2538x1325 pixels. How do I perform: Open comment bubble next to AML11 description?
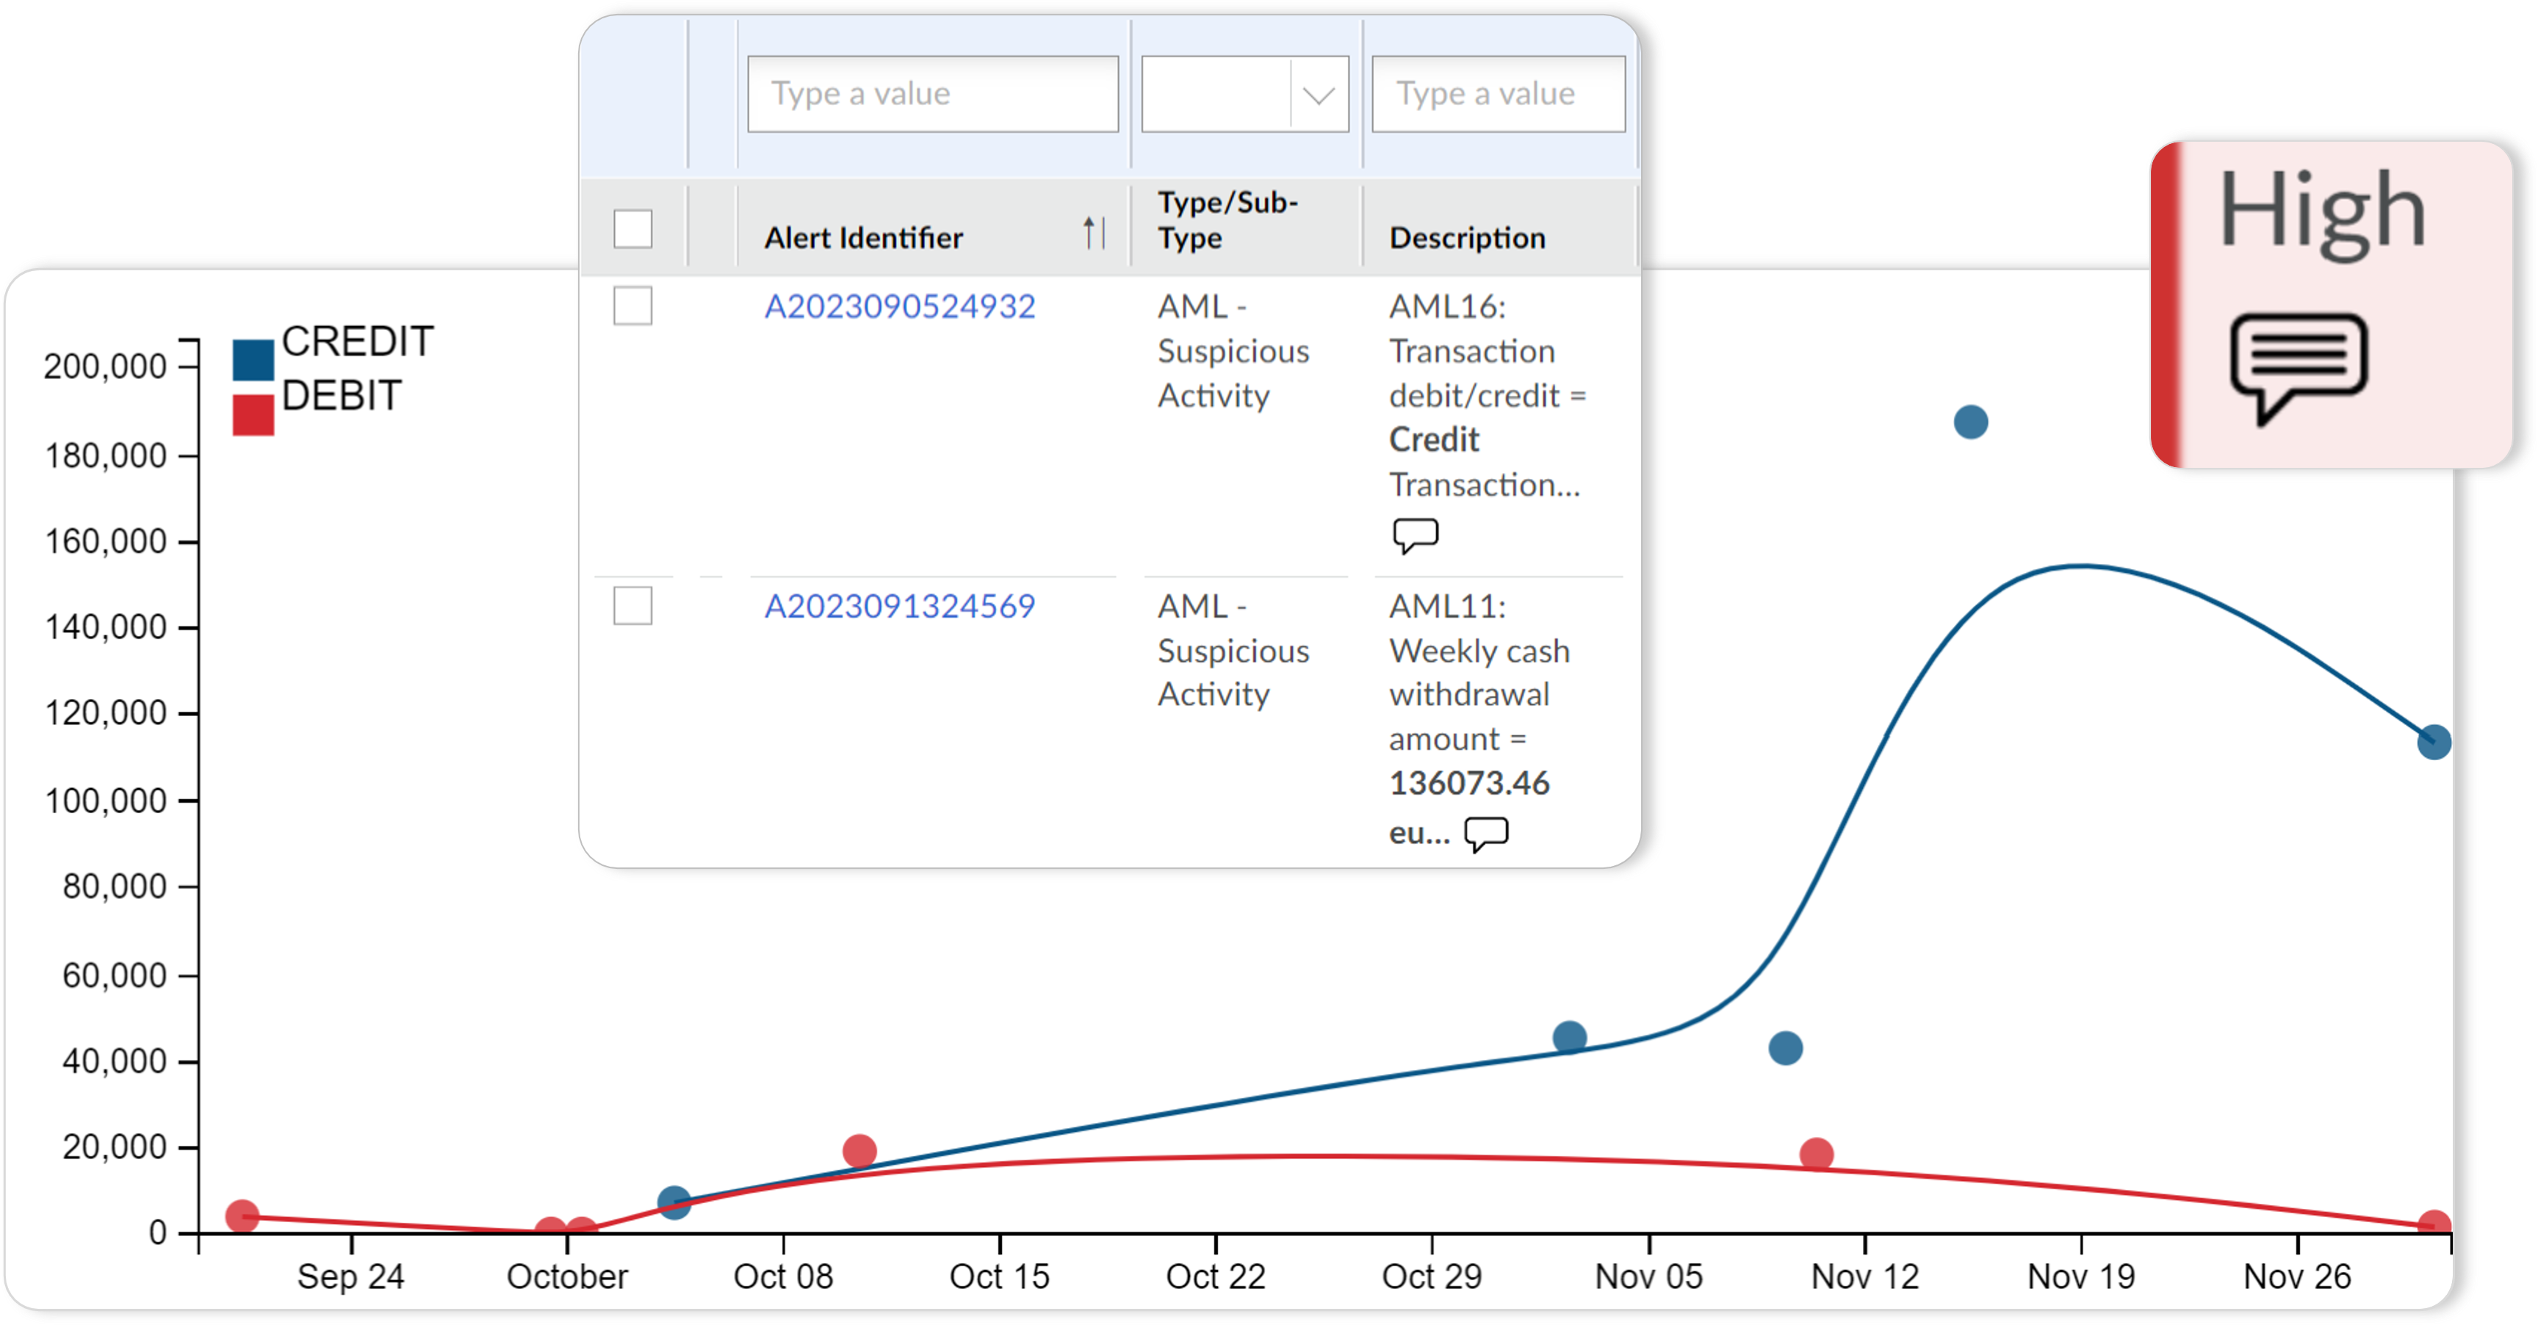click(1486, 834)
